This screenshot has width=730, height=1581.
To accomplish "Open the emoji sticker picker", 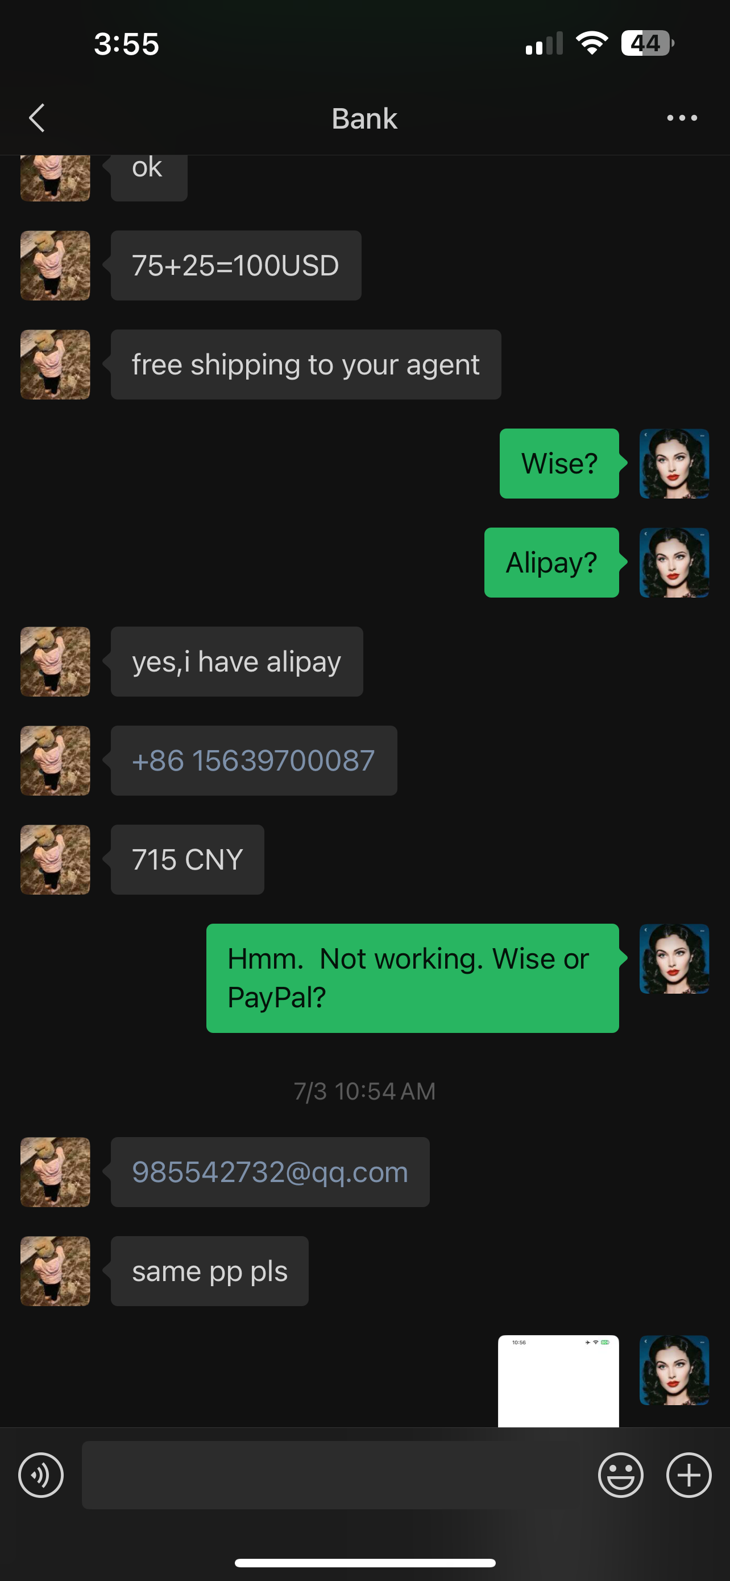I will click(620, 1475).
